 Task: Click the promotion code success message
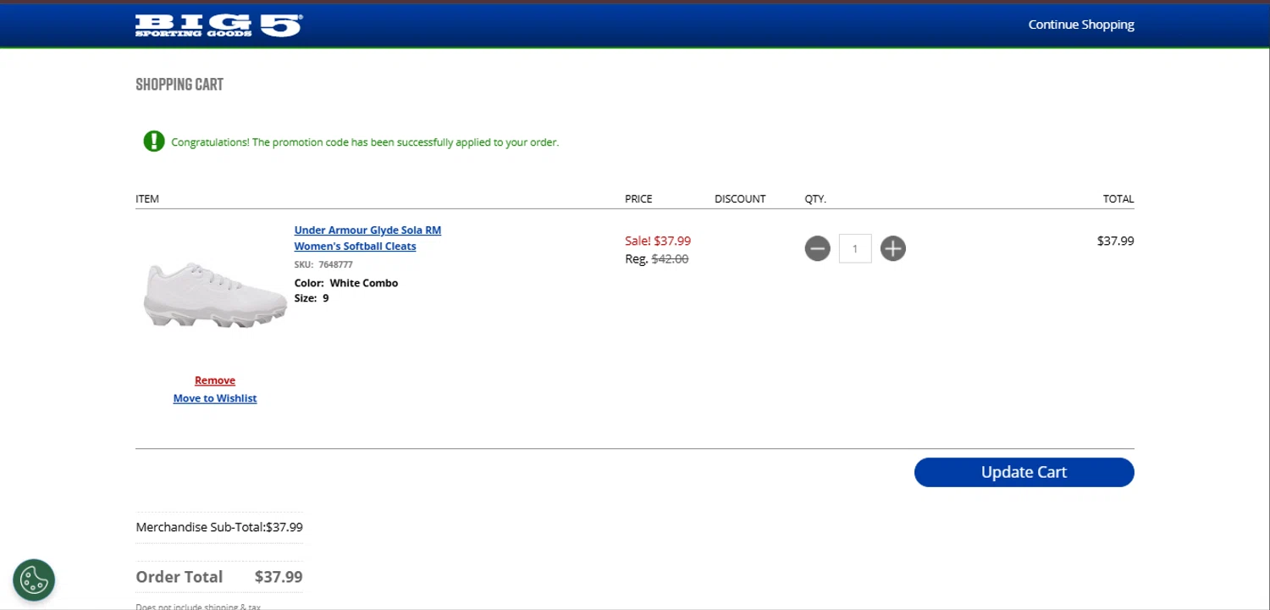365,142
